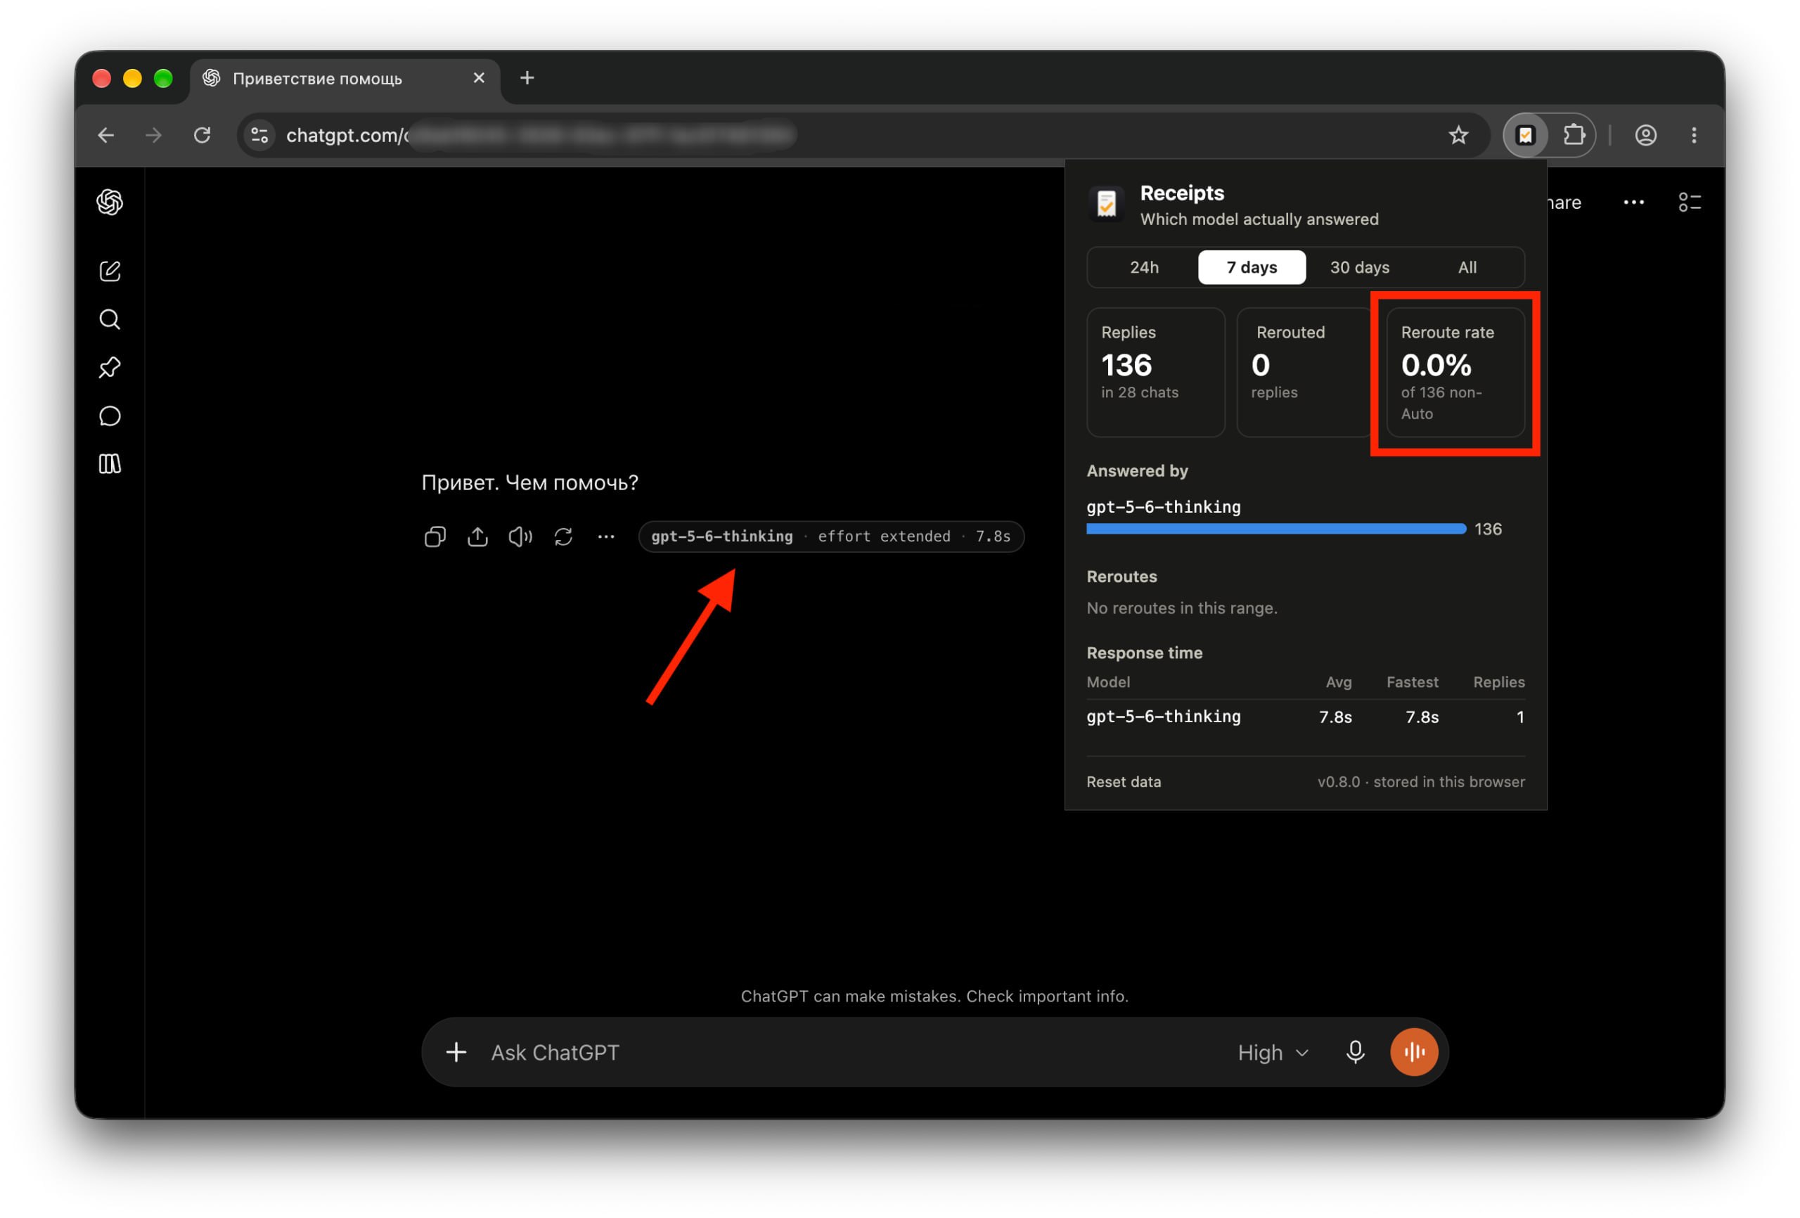Open the Receipts extension icon
Viewport: 1800px width, 1218px height.
(1525, 136)
